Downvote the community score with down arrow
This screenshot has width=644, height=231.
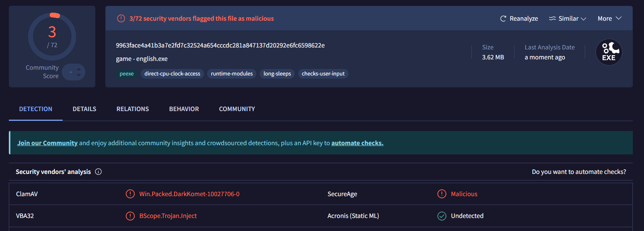tap(79, 75)
